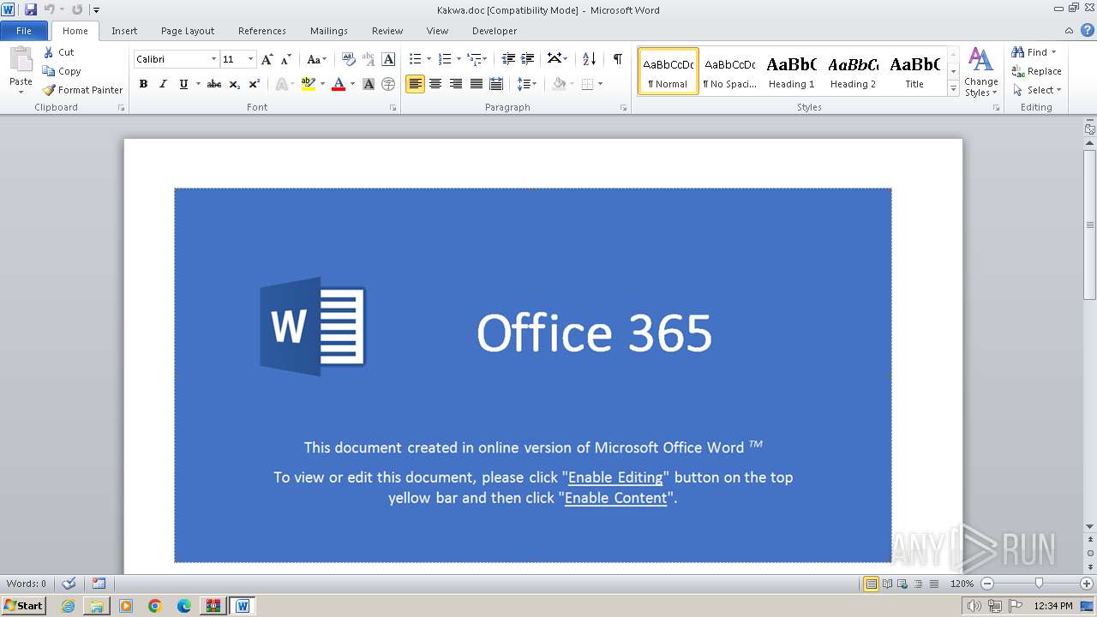Click Center alignment icon
The image size is (1097, 617).
[435, 84]
